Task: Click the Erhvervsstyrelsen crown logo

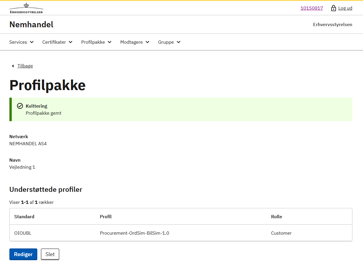Action: point(26,8)
